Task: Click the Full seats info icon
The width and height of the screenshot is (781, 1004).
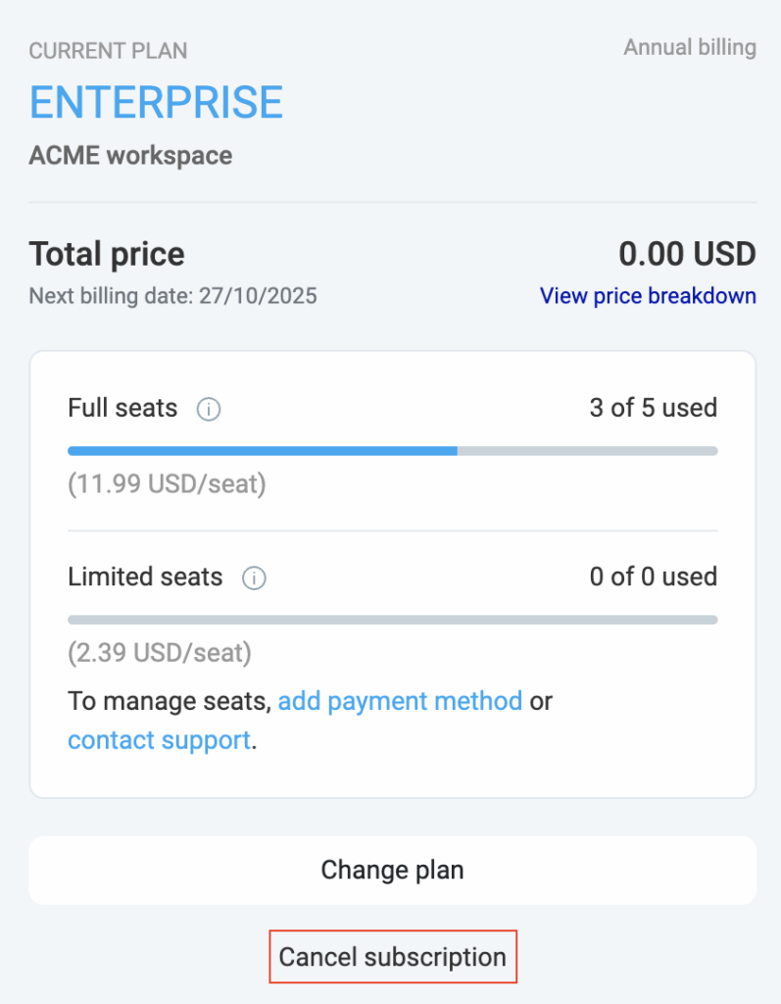Action: point(208,410)
